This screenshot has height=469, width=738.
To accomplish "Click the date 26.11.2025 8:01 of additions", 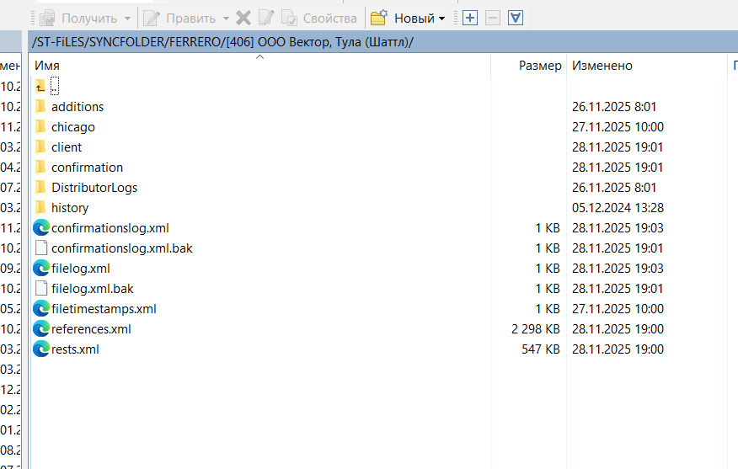I will coord(614,107).
